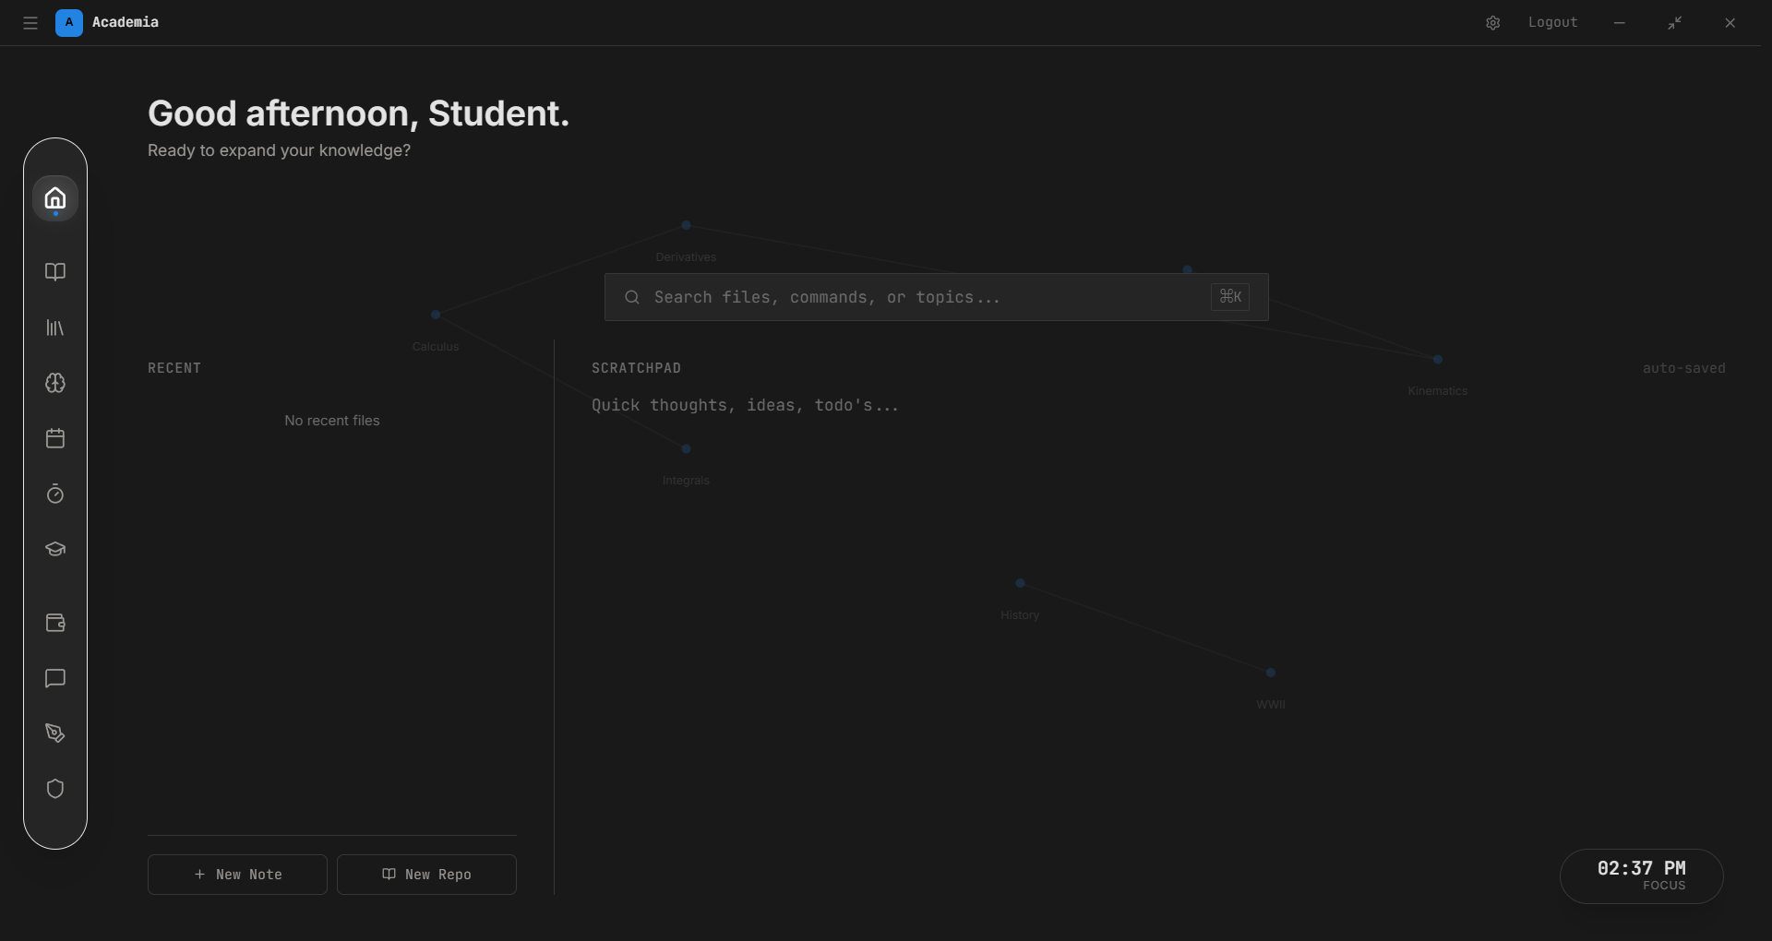The height and width of the screenshot is (941, 1772).
Task: Open the graduation cap courses icon
Action: (x=54, y=549)
